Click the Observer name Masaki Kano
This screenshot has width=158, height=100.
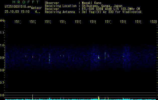91,3
